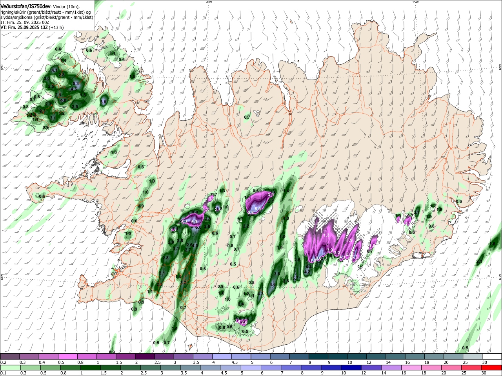Click the lavender 14 swatch in lower legend row

[x=391, y=367]
